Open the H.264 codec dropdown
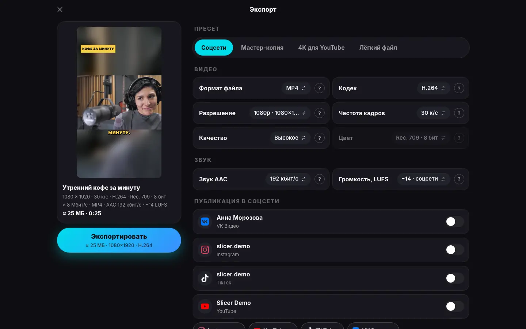The height and width of the screenshot is (329, 526). click(433, 88)
